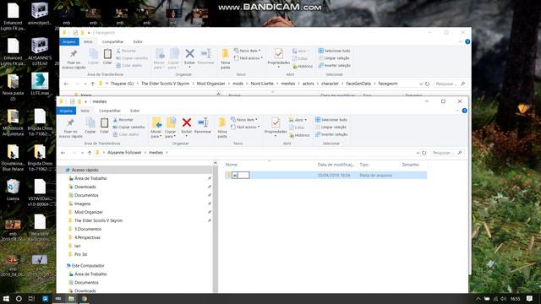Viewport: 541px width, 304px height.
Task: Open Lixeira recycle bin desktop icon
Action: [13, 189]
